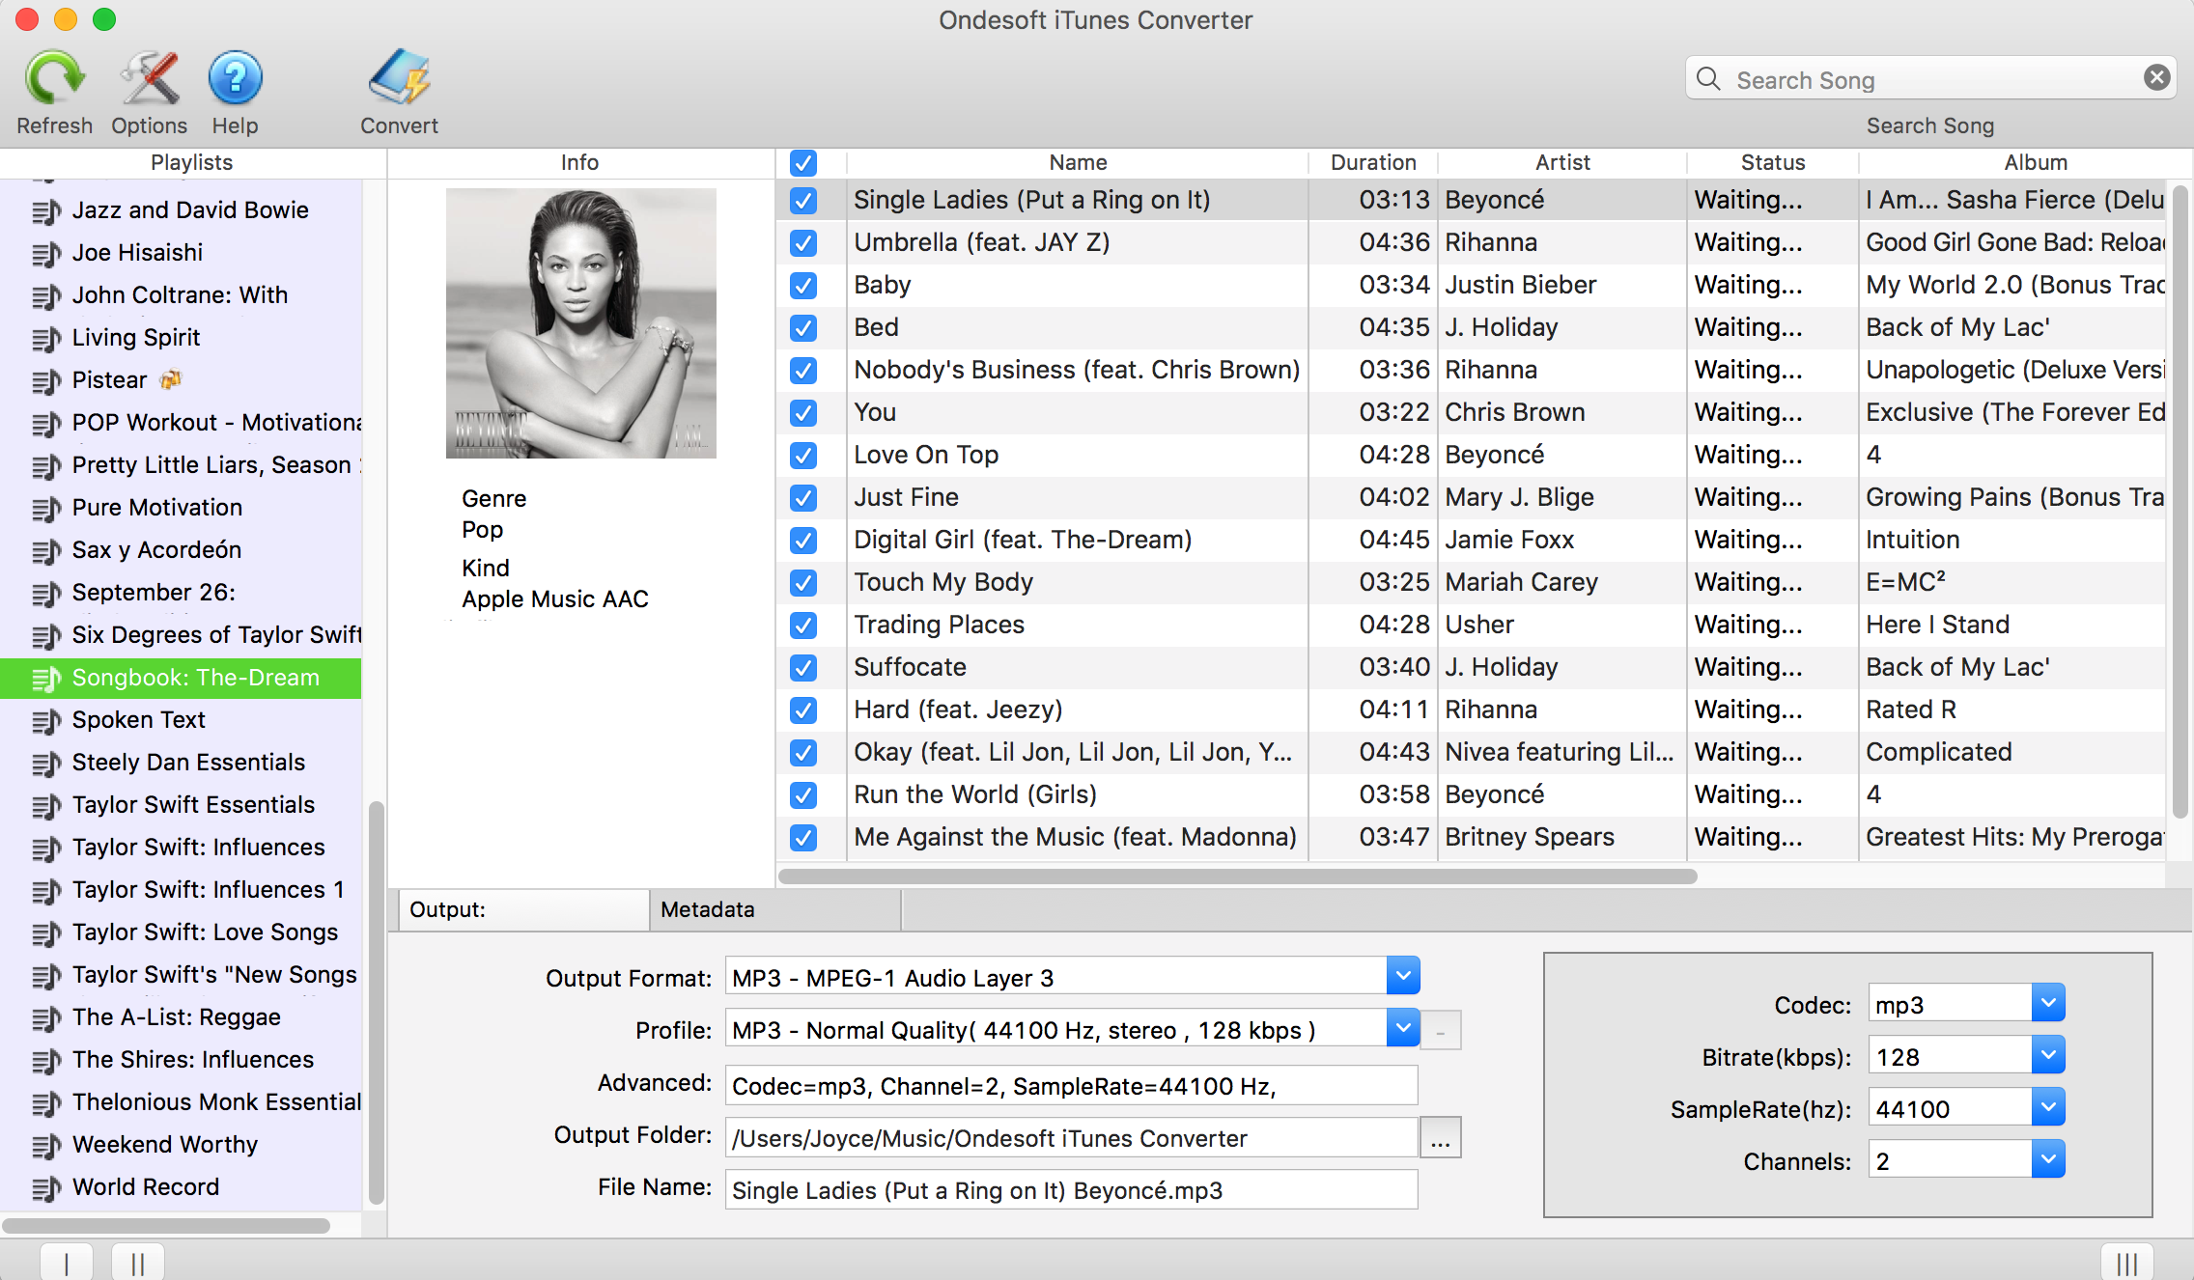
Task: Enable the master select-all checkbox at top
Action: pos(804,161)
